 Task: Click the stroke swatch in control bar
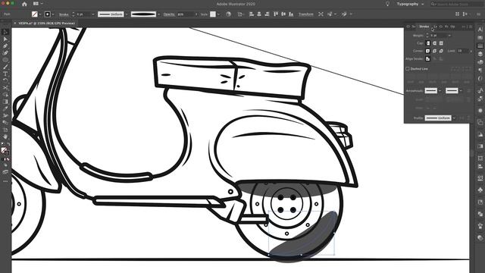(x=47, y=14)
